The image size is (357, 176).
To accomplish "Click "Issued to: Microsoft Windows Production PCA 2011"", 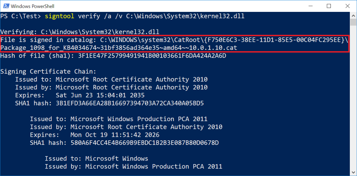I will (118, 119).
